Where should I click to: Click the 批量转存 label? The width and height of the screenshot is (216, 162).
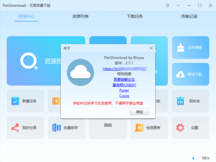[x=71, y=128]
